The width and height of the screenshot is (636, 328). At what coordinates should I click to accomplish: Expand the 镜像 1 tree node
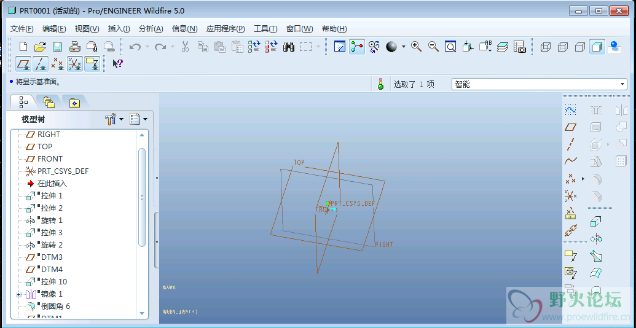coord(18,295)
